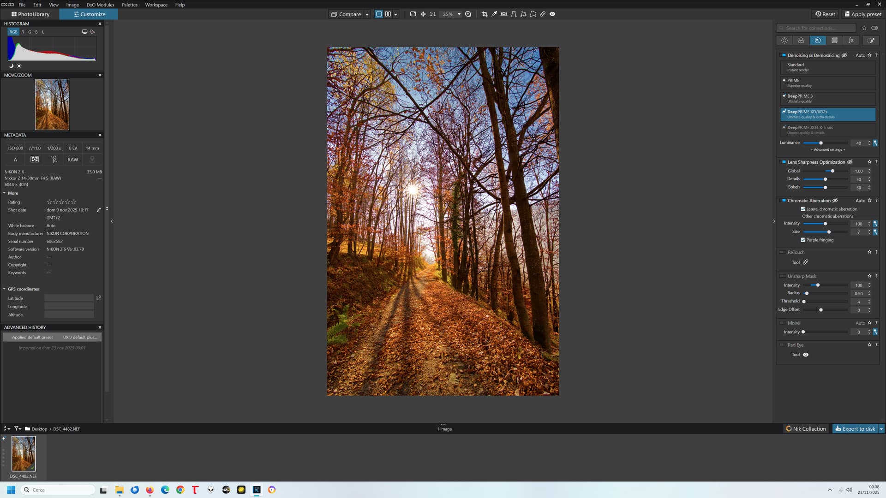Enable the Unsharp Mask correction toggle
886x498 pixels.
(783, 276)
